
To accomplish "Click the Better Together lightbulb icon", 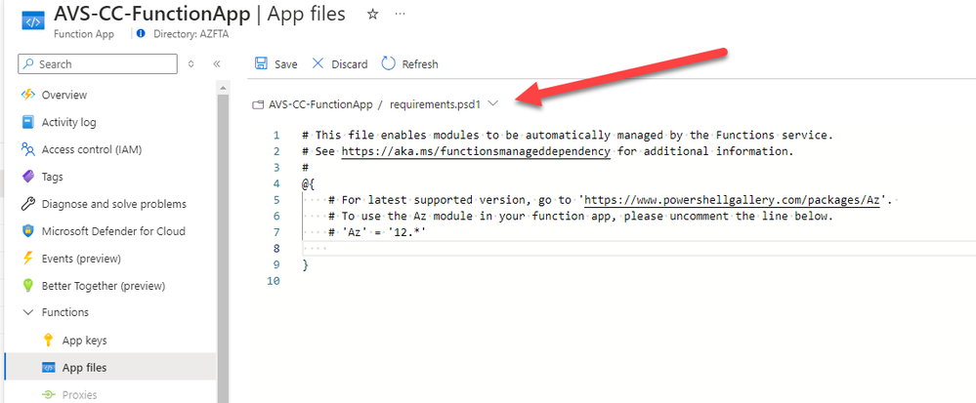I will [28, 286].
